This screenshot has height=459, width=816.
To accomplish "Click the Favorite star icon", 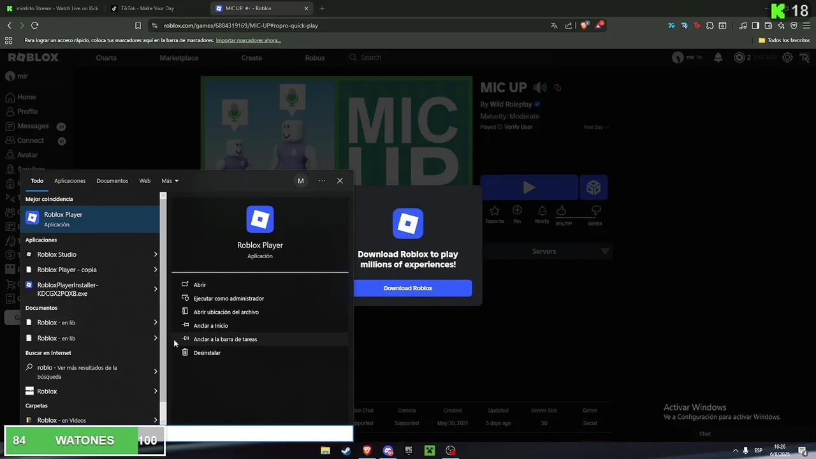I will (494, 210).
